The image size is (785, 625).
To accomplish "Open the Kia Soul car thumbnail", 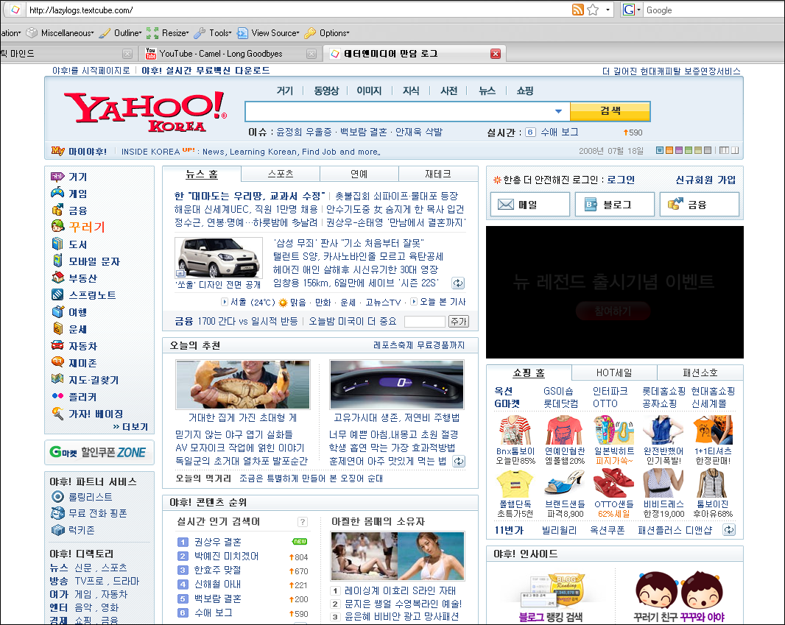I will tap(218, 258).
